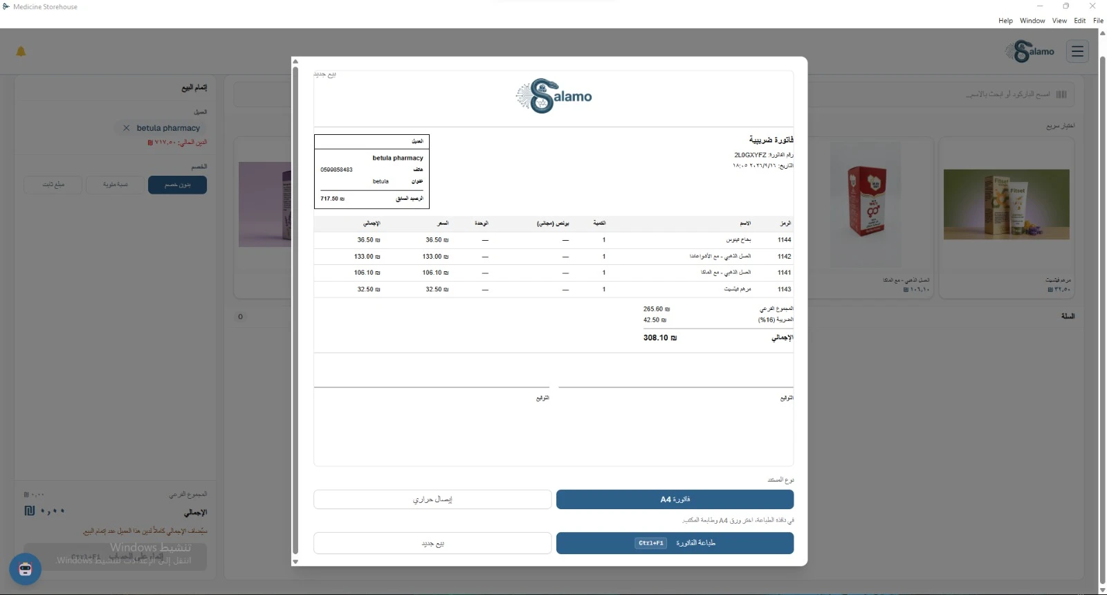Viewport: 1107px width, 595px height.
Task: Select A4 invoice document type
Action: point(675,500)
